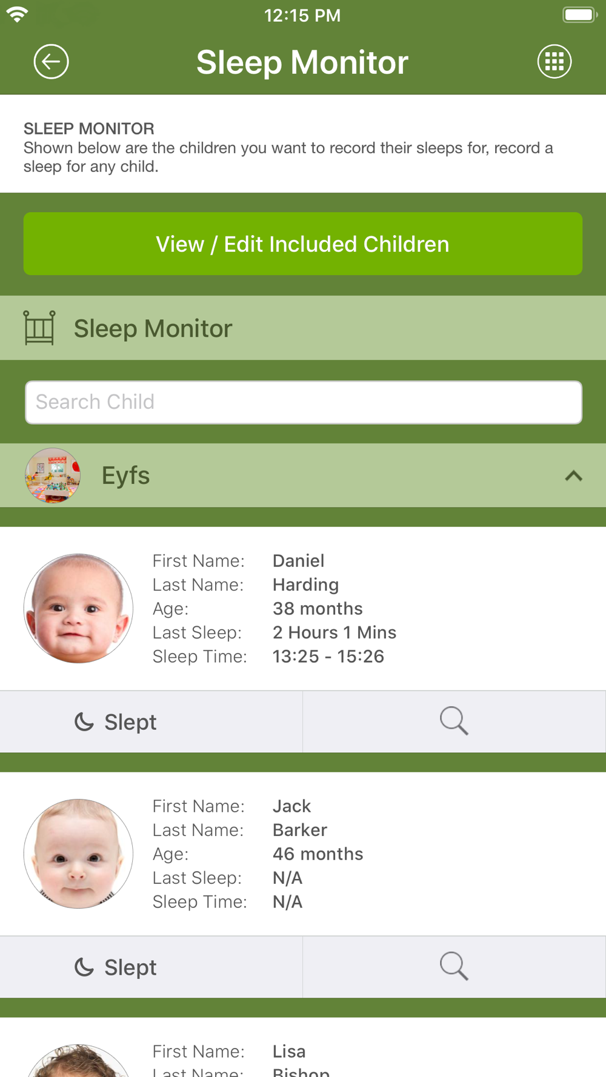Record Slept for Jack Barker
This screenshot has height=1077, width=606.
click(x=151, y=967)
